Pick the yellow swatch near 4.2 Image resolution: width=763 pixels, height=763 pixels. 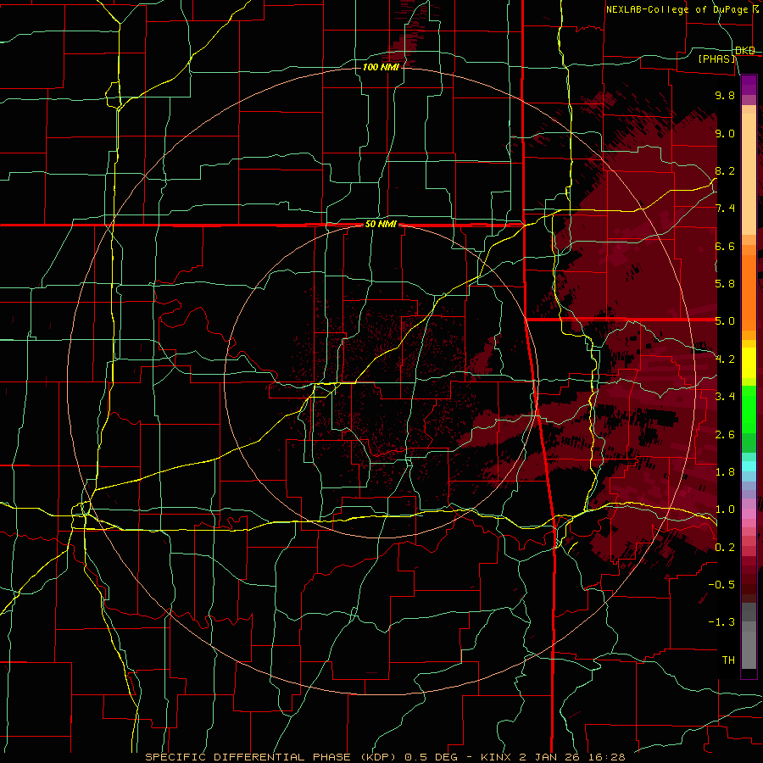tap(749, 363)
